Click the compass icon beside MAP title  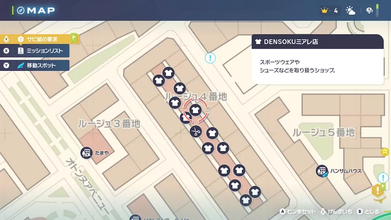coord(21,11)
